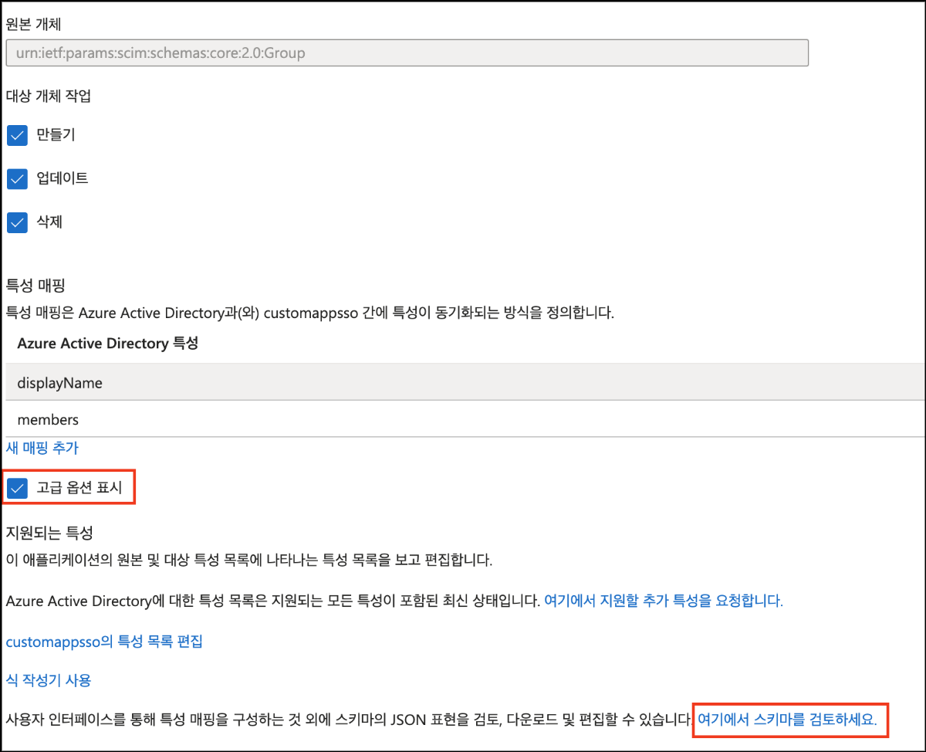Open 여기에서 스키마를 검토하세요 link

787,720
